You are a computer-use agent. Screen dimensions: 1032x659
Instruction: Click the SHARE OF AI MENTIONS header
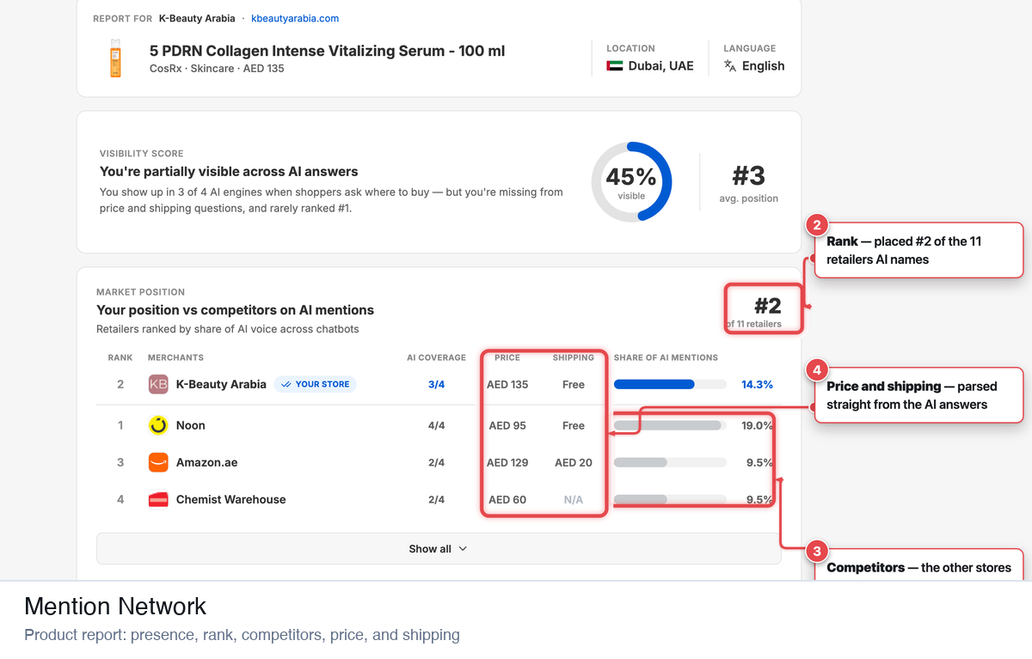tap(666, 357)
